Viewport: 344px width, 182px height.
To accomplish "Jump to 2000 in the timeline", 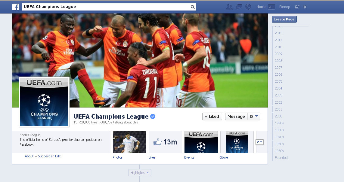I will (278, 116).
